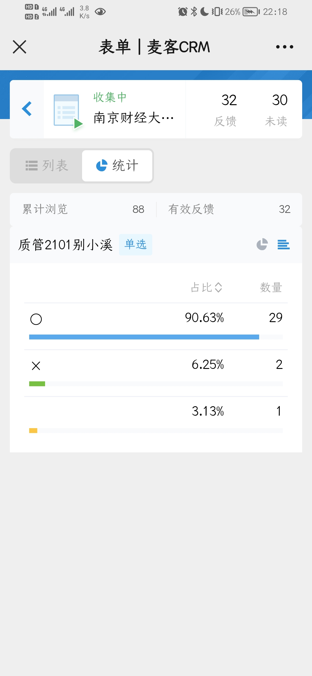Switch to pie chart view
The height and width of the screenshot is (676, 312).
click(x=262, y=244)
